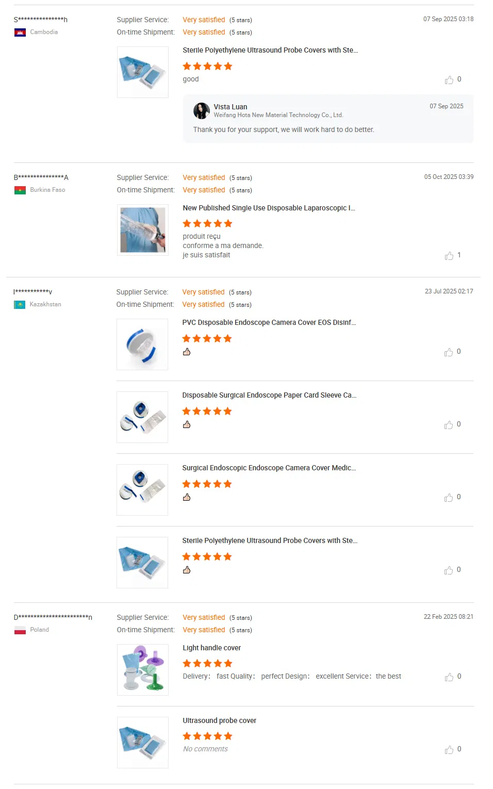Like the PVC Disposable Endoscope Camera Cover review
This screenshot has height=789, width=493.
click(x=449, y=352)
